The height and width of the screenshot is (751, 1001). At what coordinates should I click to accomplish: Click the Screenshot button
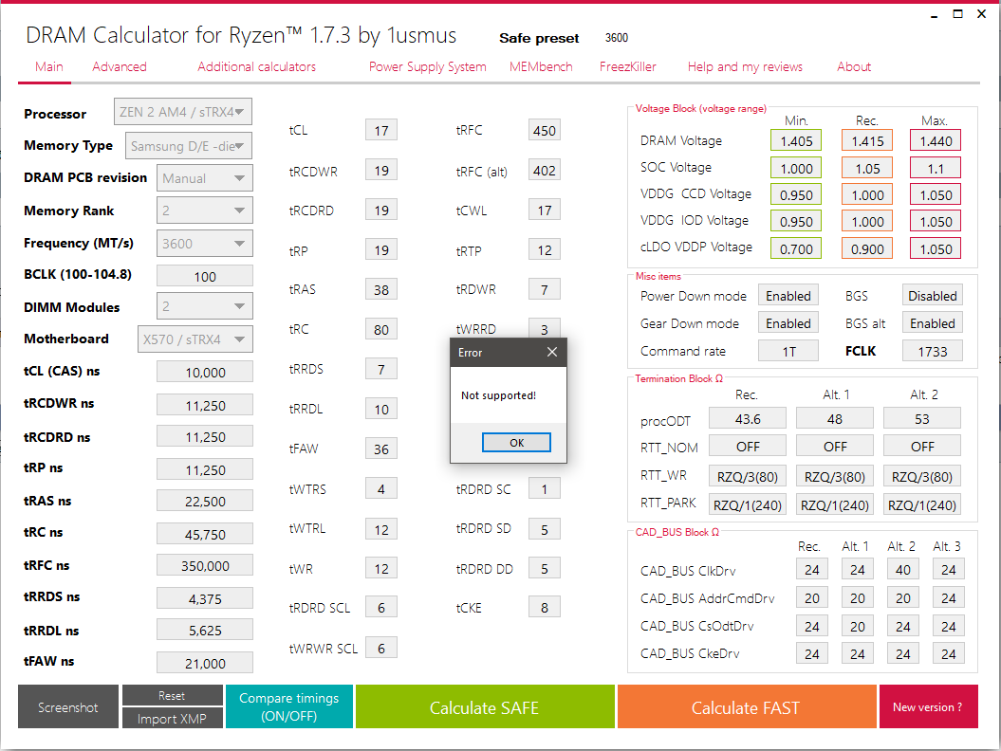(x=67, y=707)
